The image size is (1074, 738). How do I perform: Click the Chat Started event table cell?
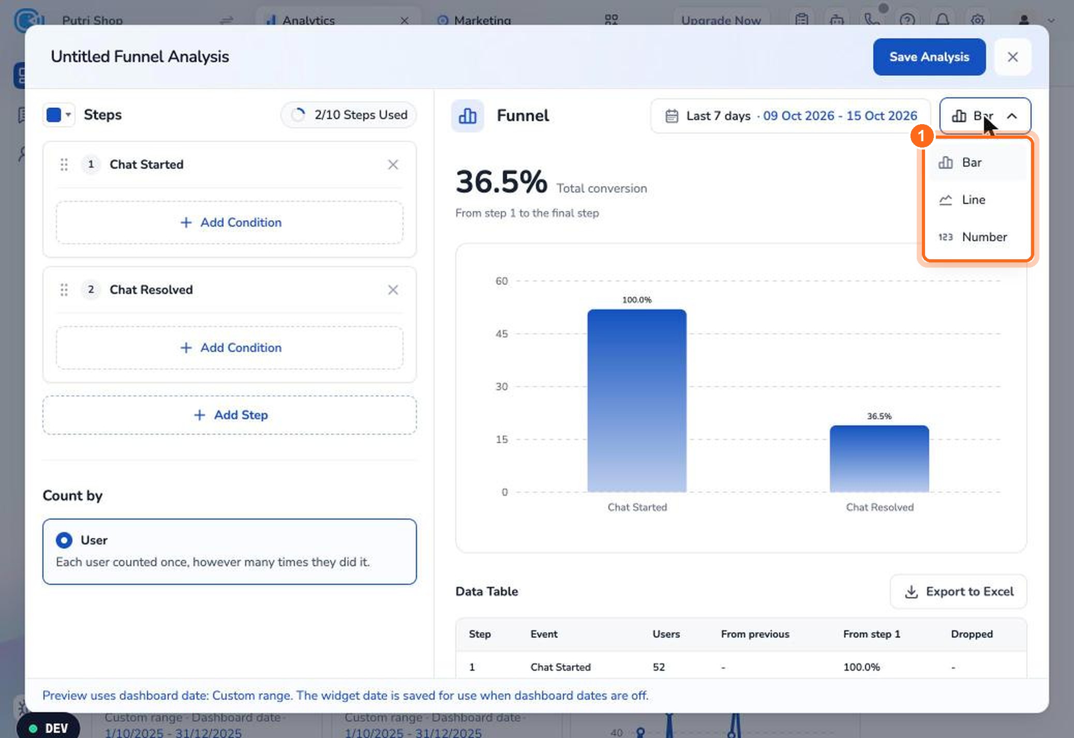click(560, 667)
